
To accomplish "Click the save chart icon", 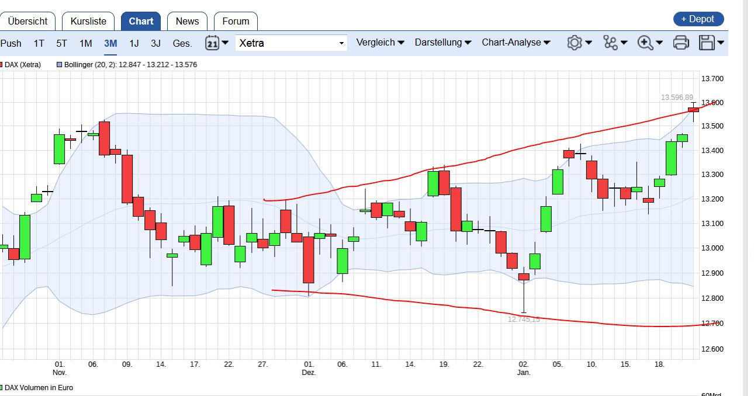I will [x=707, y=43].
